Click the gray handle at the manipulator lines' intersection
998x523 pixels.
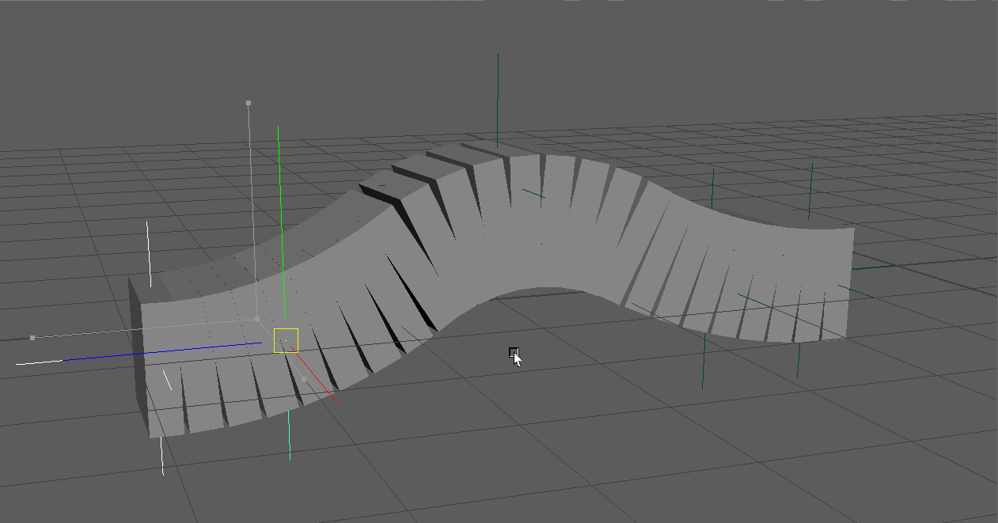click(257, 319)
